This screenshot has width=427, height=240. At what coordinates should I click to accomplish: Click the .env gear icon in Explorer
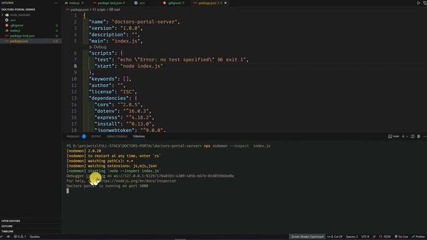(7, 20)
